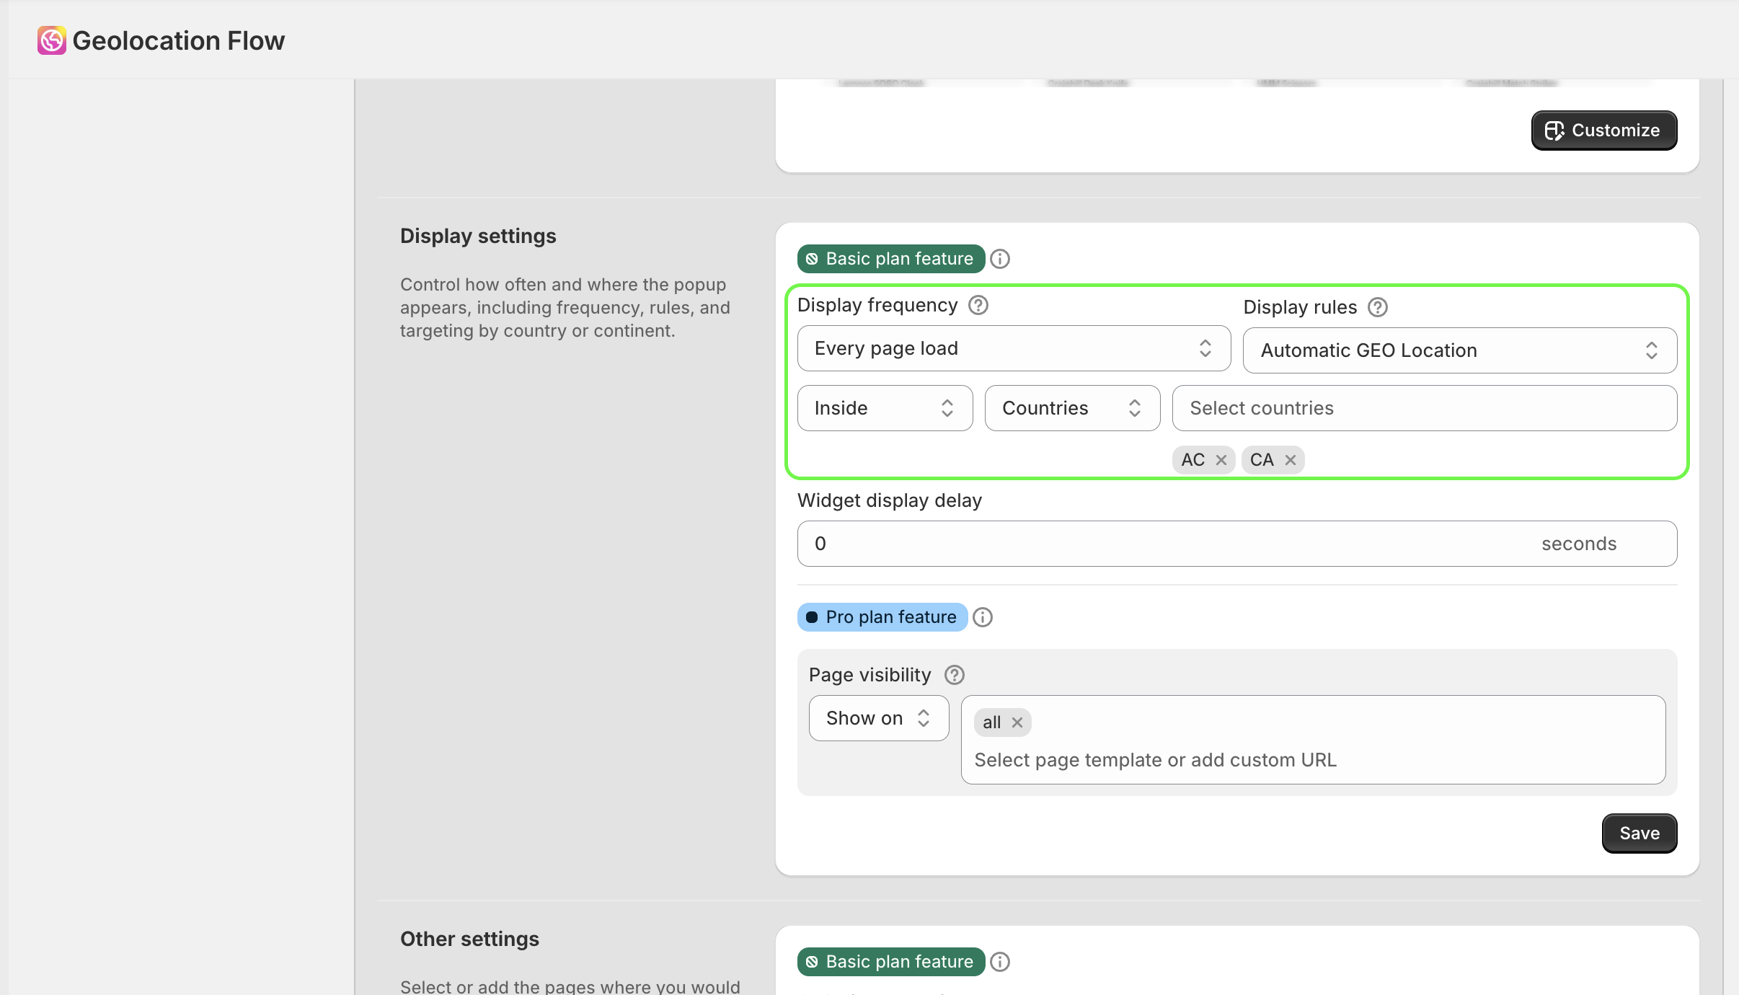This screenshot has height=995, width=1739.
Task: Select the Pro plan feature badge
Action: pyautogui.click(x=881, y=617)
